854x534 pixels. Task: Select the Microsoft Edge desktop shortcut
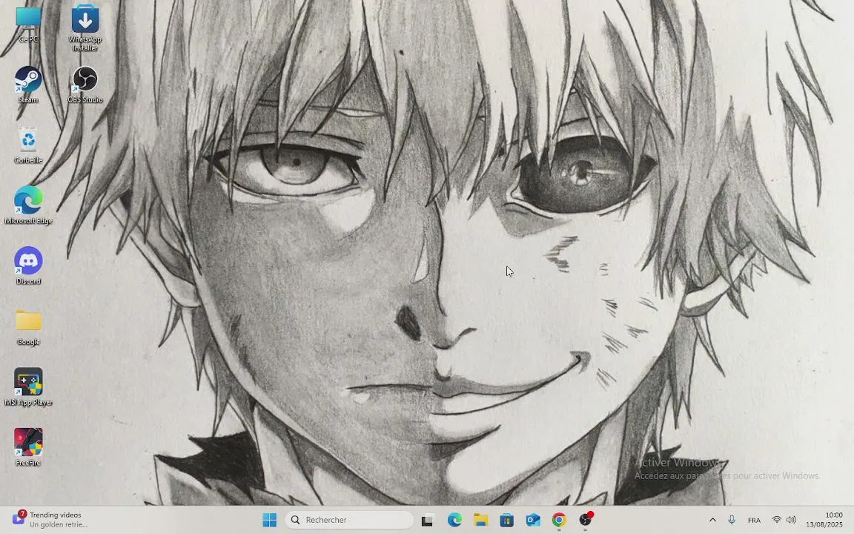point(28,205)
